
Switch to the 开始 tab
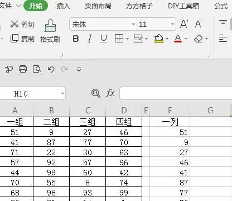tap(36, 6)
